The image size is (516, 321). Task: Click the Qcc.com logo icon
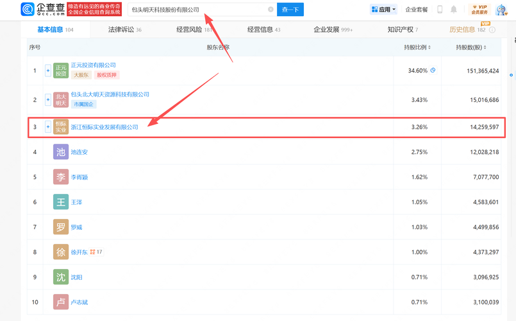[28, 9]
